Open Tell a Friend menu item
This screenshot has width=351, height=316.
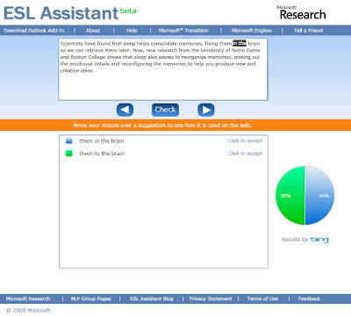(x=308, y=31)
